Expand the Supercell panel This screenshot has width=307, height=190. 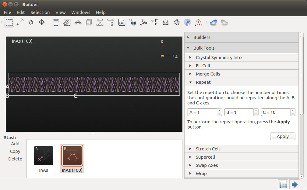pyautogui.click(x=242, y=157)
